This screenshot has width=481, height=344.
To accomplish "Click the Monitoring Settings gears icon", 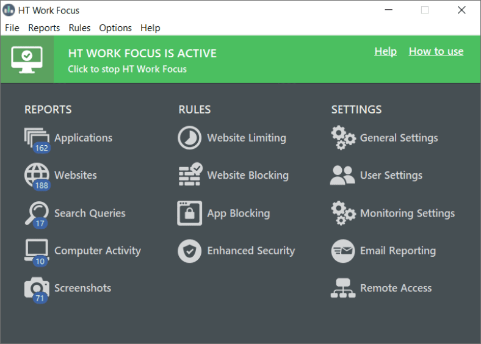I will (x=343, y=213).
